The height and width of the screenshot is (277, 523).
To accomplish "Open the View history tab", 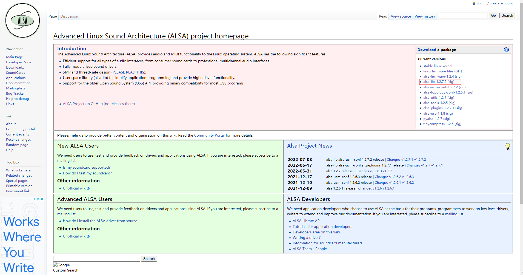I will [425, 16].
